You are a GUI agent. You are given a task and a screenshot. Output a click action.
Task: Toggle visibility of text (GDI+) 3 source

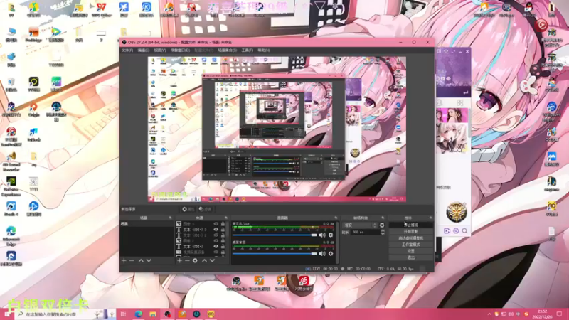point(216,230)
